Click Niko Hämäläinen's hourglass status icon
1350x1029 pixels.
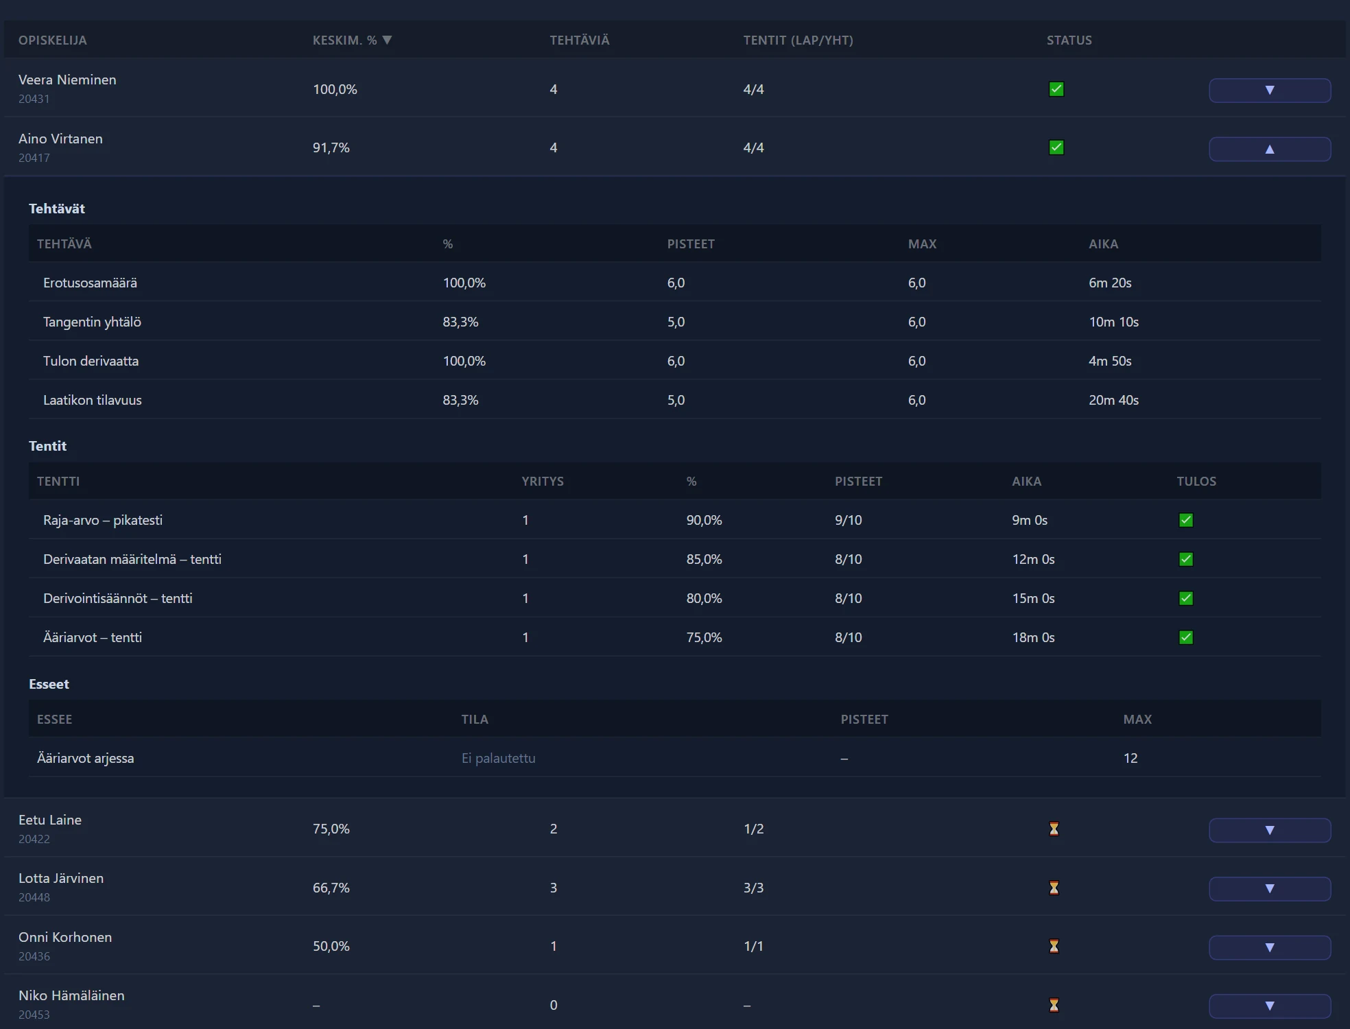pyautogui.click(x=1054, y=1005)
